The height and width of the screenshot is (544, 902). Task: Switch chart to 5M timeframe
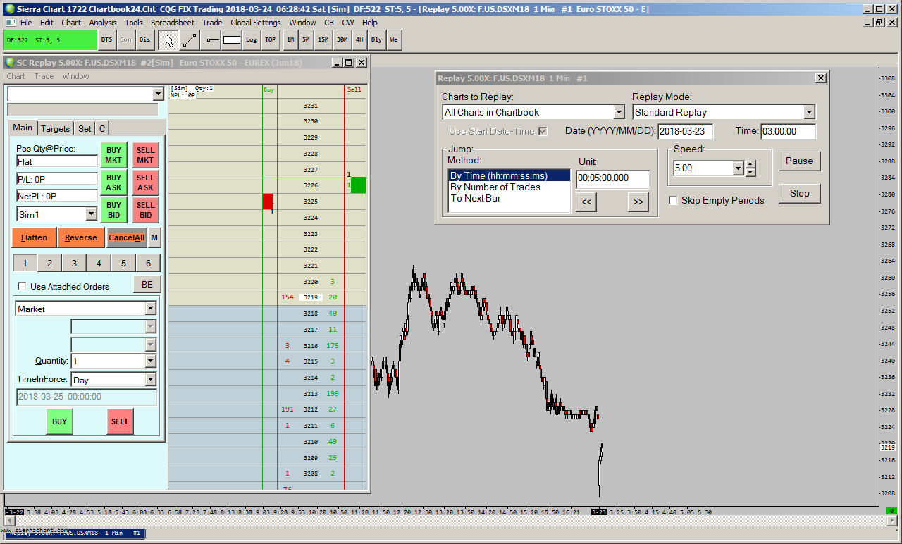point(306,40)
